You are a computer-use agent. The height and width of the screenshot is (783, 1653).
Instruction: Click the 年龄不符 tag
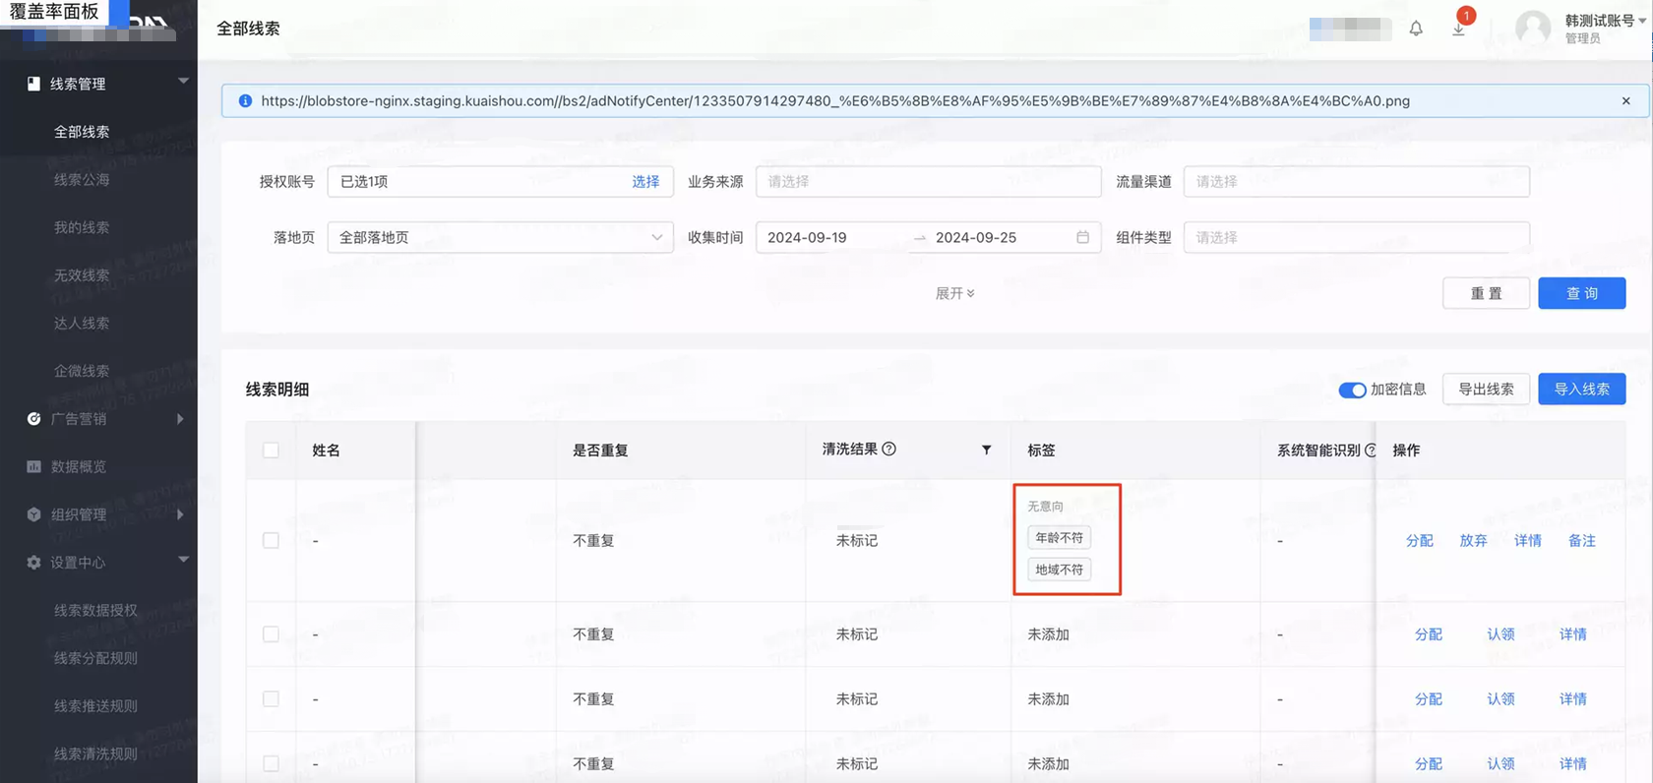point(1059,538)
